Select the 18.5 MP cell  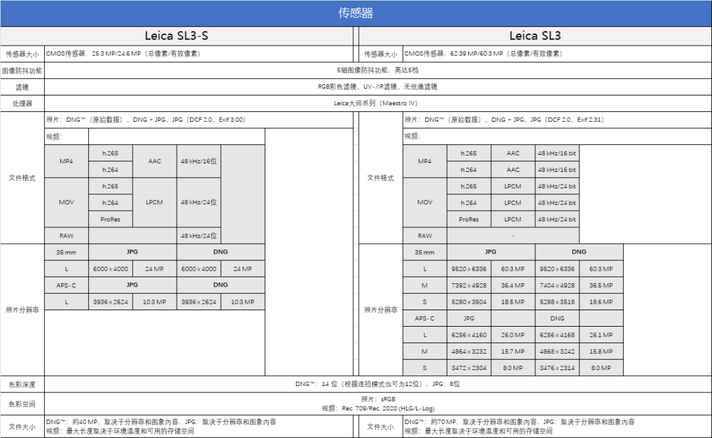click(513, 302)
